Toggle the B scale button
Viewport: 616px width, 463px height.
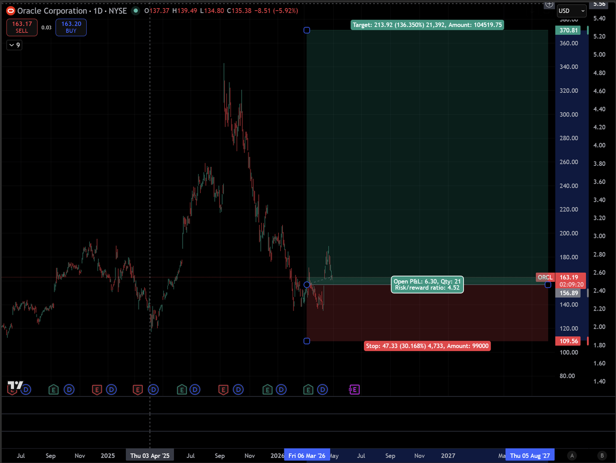coord(602,455)
